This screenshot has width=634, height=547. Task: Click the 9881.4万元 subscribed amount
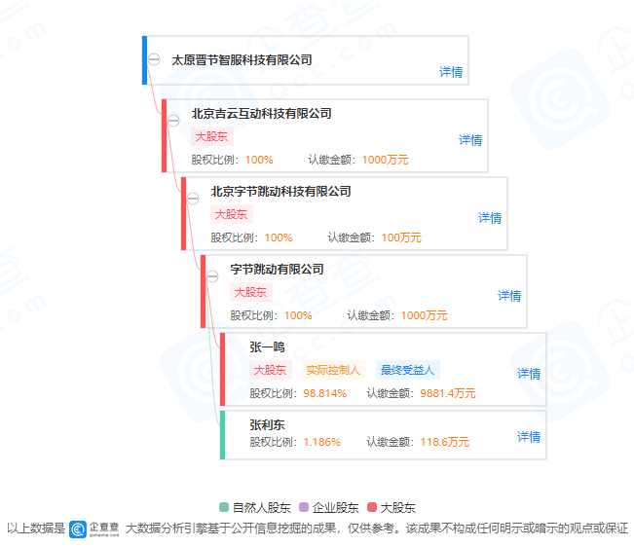pos(448,393)
